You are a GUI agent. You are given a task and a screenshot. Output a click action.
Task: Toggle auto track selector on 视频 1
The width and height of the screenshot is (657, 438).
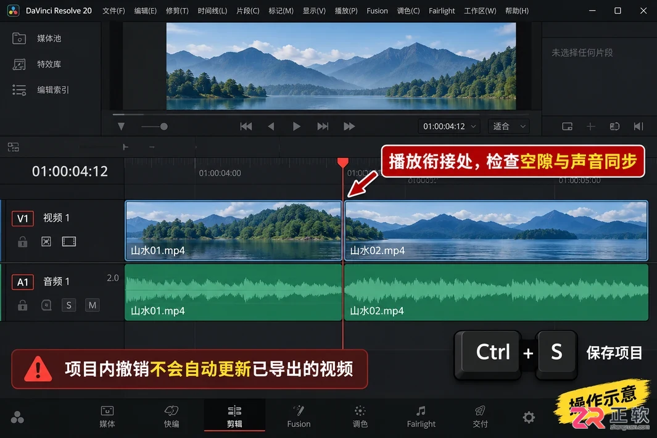[46, 241]
